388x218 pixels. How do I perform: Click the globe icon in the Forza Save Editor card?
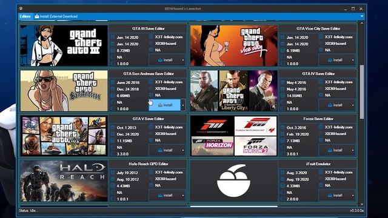[x=321, y=127]
